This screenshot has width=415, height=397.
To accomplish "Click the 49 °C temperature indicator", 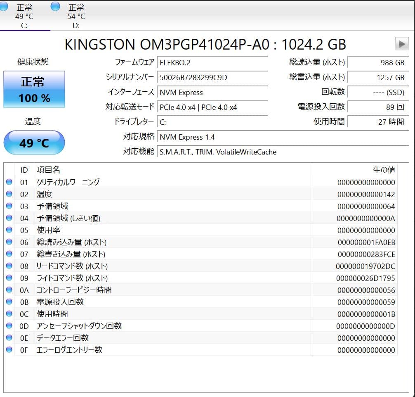I will (34, 142).
